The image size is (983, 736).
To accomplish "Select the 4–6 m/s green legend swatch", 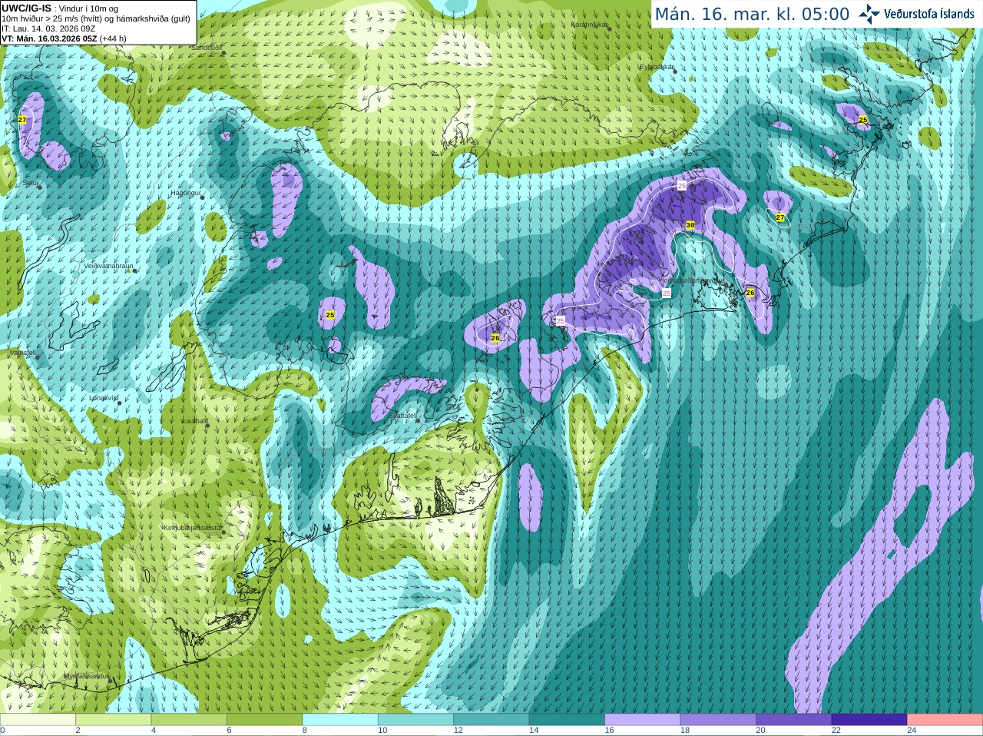I will coord(189,719).
